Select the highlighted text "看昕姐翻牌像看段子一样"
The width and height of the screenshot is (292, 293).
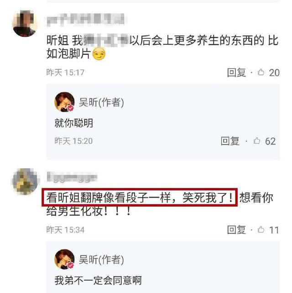(109, 198)
